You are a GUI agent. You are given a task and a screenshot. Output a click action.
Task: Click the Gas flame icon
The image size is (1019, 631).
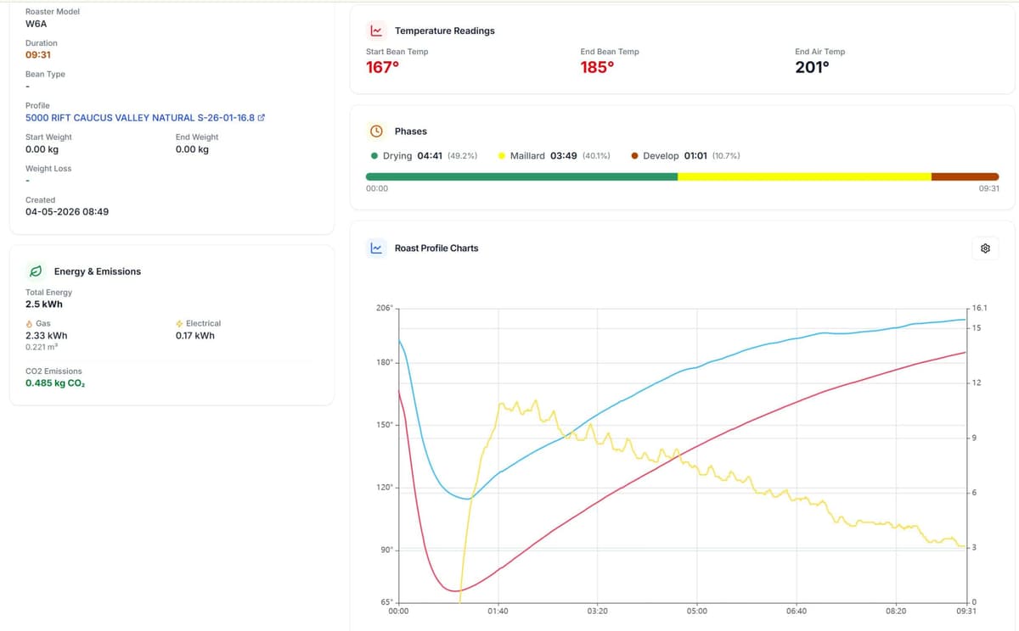[x=30, y=324]
